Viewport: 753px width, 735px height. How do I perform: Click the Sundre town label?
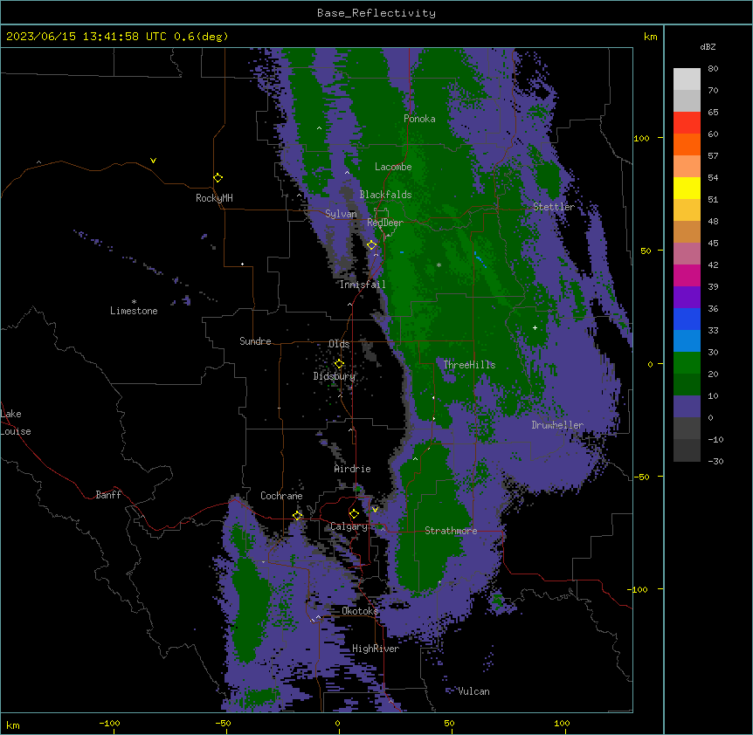pos(255,341)
